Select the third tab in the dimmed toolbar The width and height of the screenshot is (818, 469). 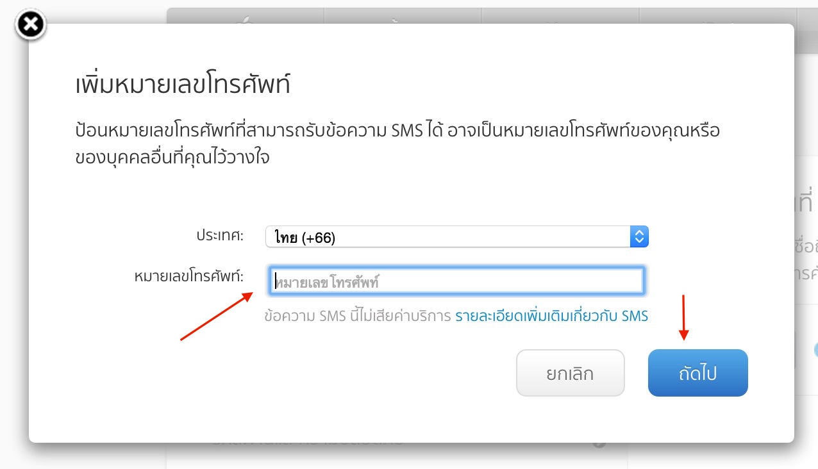tap(560, 19)
